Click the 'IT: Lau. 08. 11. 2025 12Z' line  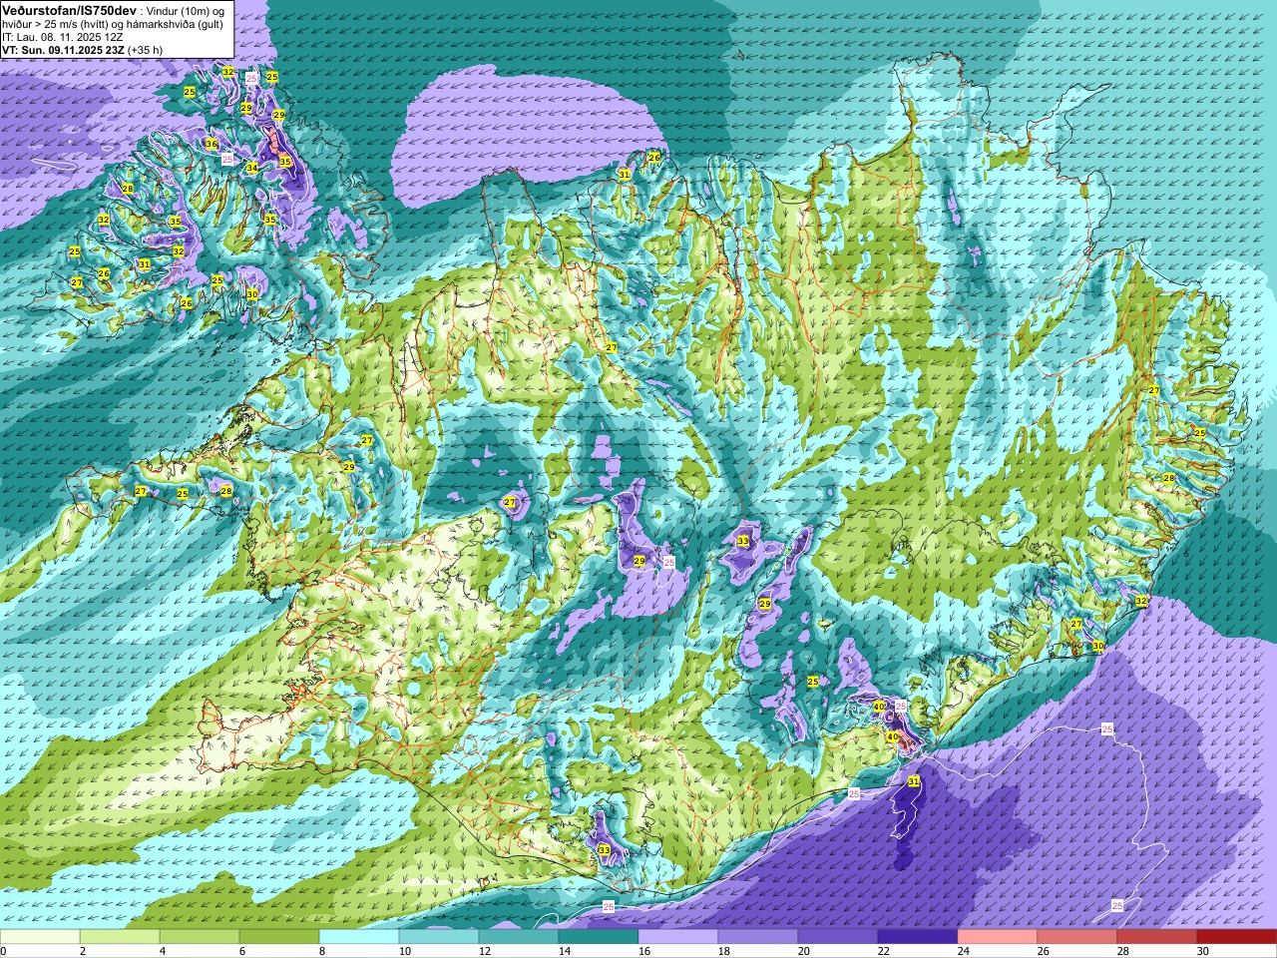point(63,37)
